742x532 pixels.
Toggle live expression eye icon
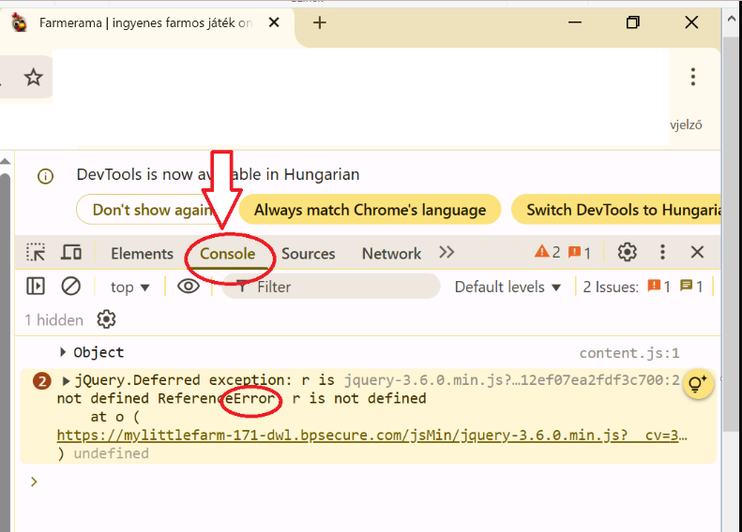point(189,287)
